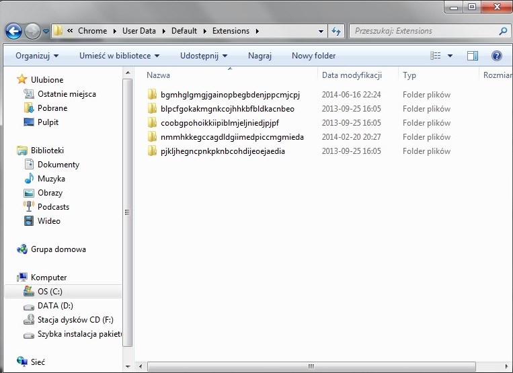Screen dimensions: 513x373
Task: Select folder pjkljhegncpnkpknbcohdijeoejaedia
Action: (x=223, y=151)
